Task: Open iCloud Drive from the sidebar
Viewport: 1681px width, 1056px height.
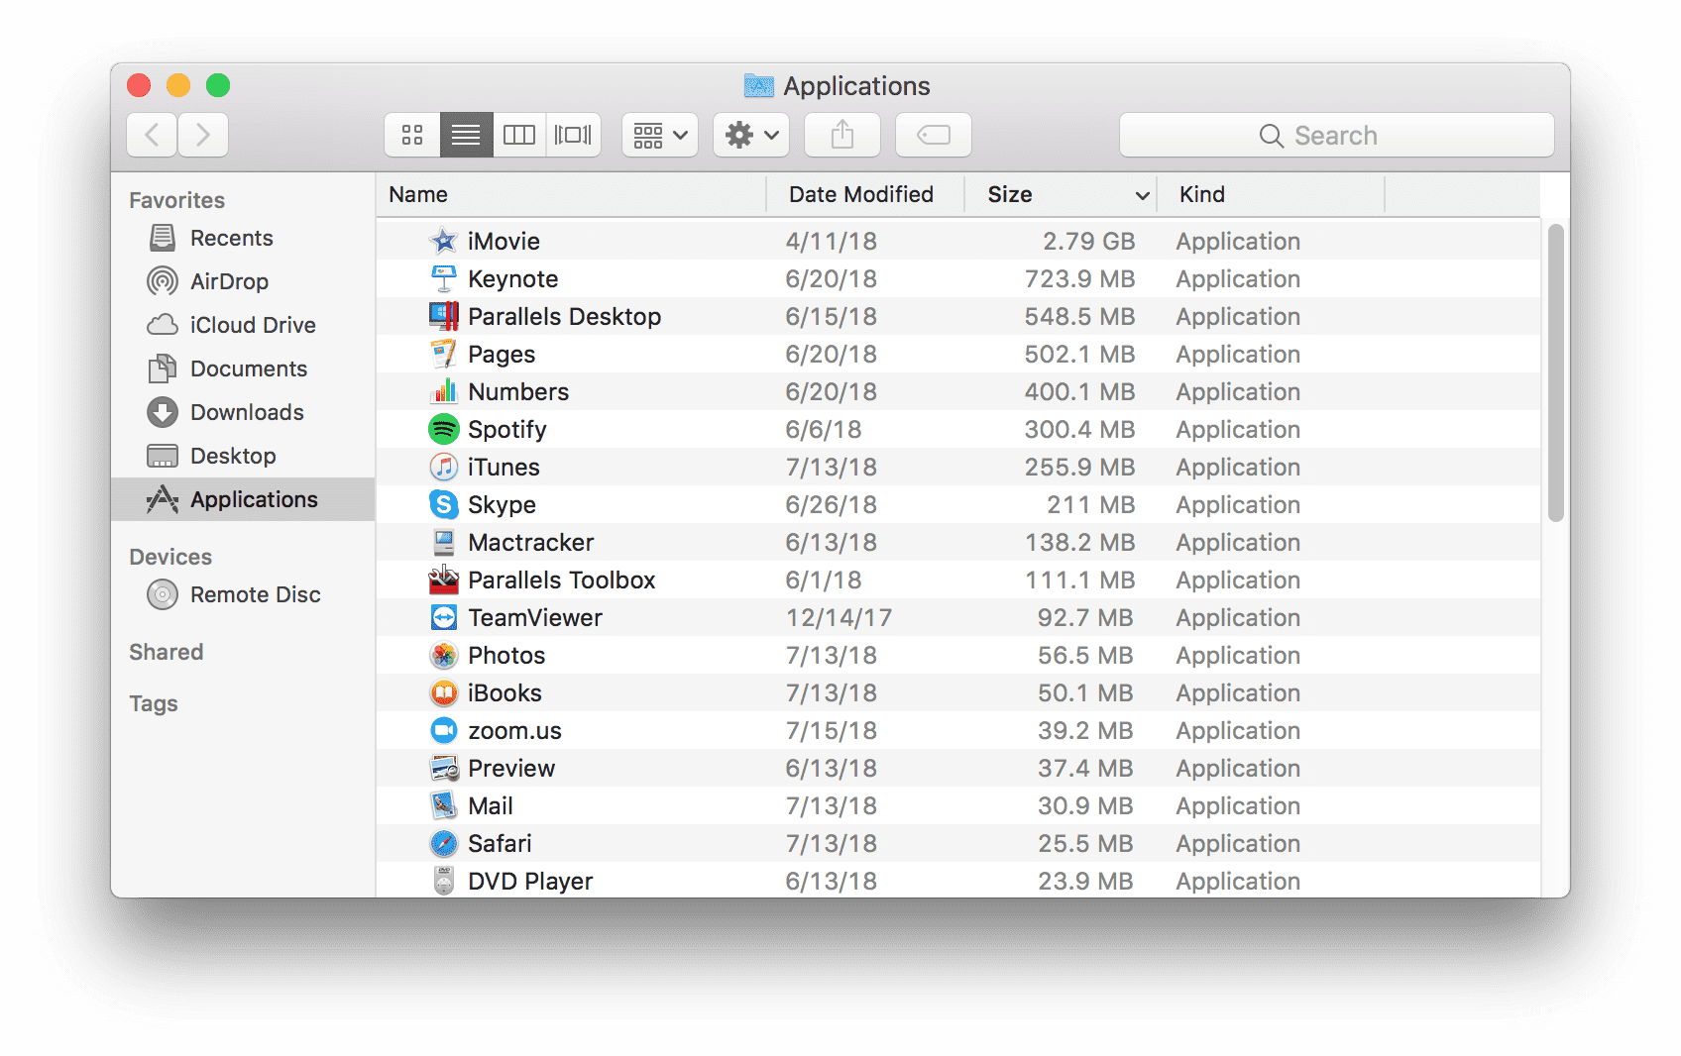Action: pyautogui.click(x=253, y=325)
